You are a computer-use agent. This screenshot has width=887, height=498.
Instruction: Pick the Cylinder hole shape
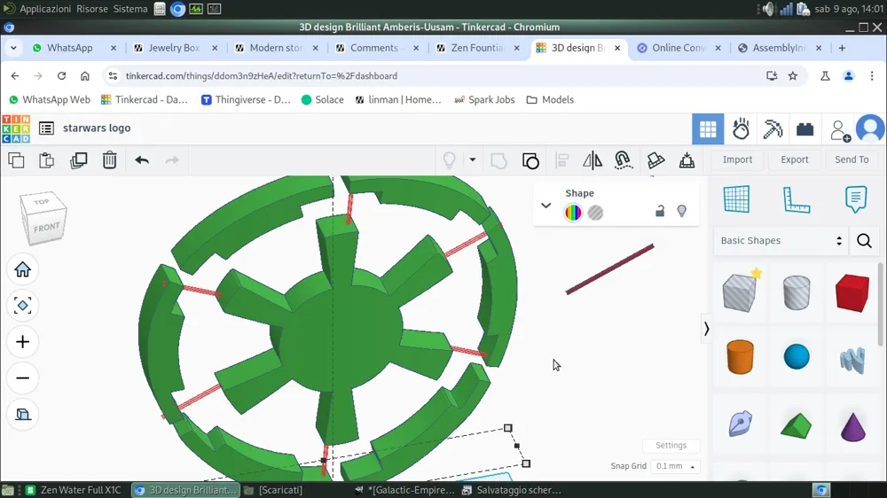[797, 292]
